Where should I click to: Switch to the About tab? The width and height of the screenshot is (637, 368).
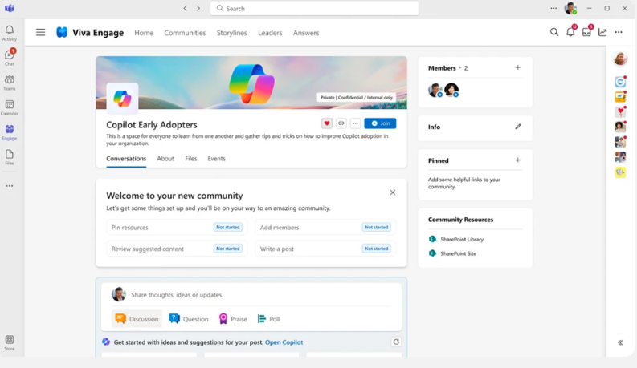(165, 159)
